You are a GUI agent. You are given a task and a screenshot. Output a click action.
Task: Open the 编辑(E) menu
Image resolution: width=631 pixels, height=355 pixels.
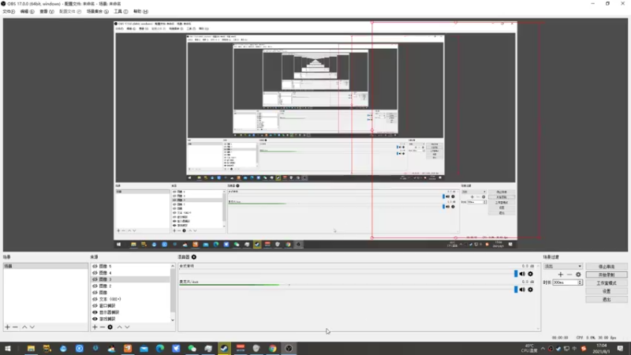point(27,11)
